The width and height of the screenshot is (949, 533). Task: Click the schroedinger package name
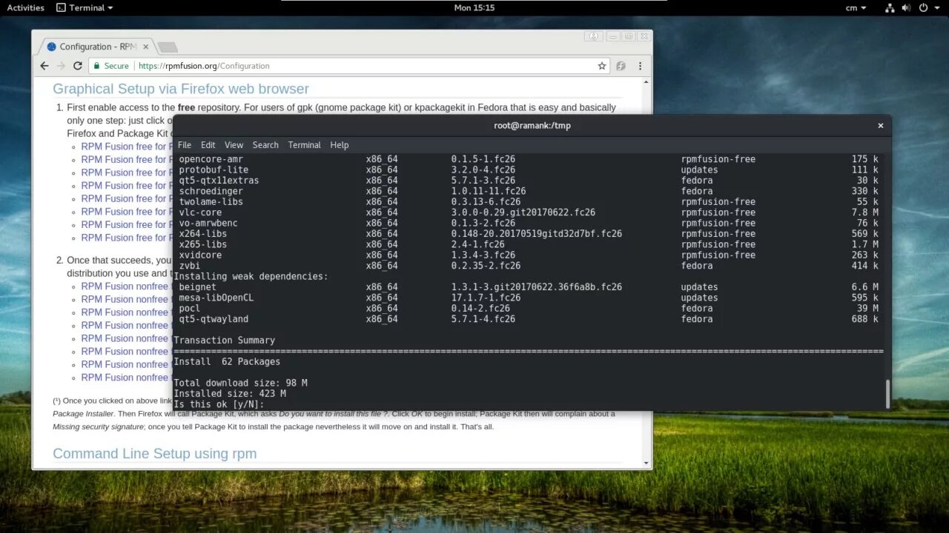211,191
